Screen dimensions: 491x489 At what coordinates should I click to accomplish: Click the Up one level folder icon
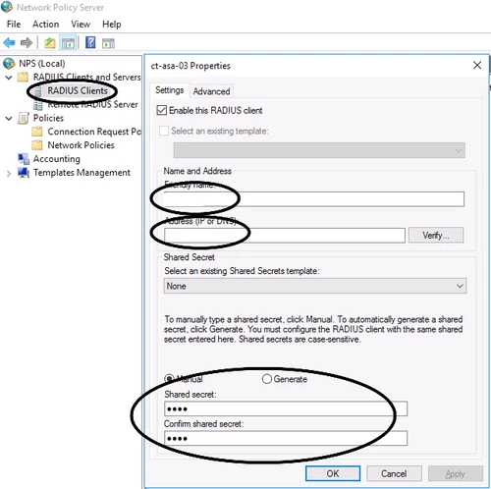coord(49,43)
